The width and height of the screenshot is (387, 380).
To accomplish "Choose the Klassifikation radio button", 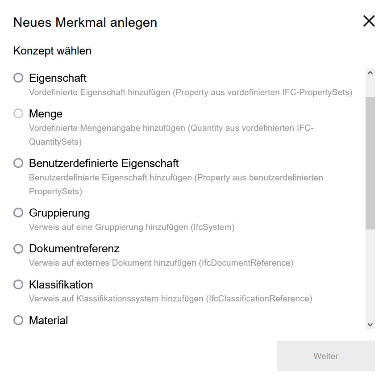I will click(x=18, y=284).
